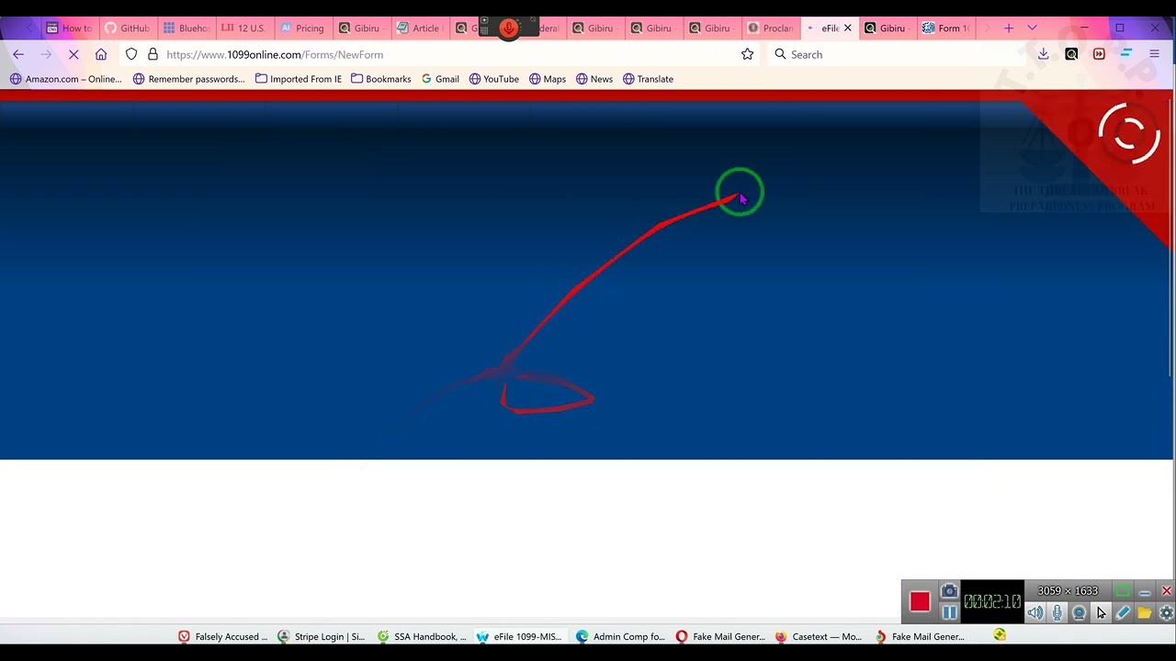Viewport: 1176px width, 661px height.
Task: Expand the list all tabs dropdown
Action: coord(1032,28)
